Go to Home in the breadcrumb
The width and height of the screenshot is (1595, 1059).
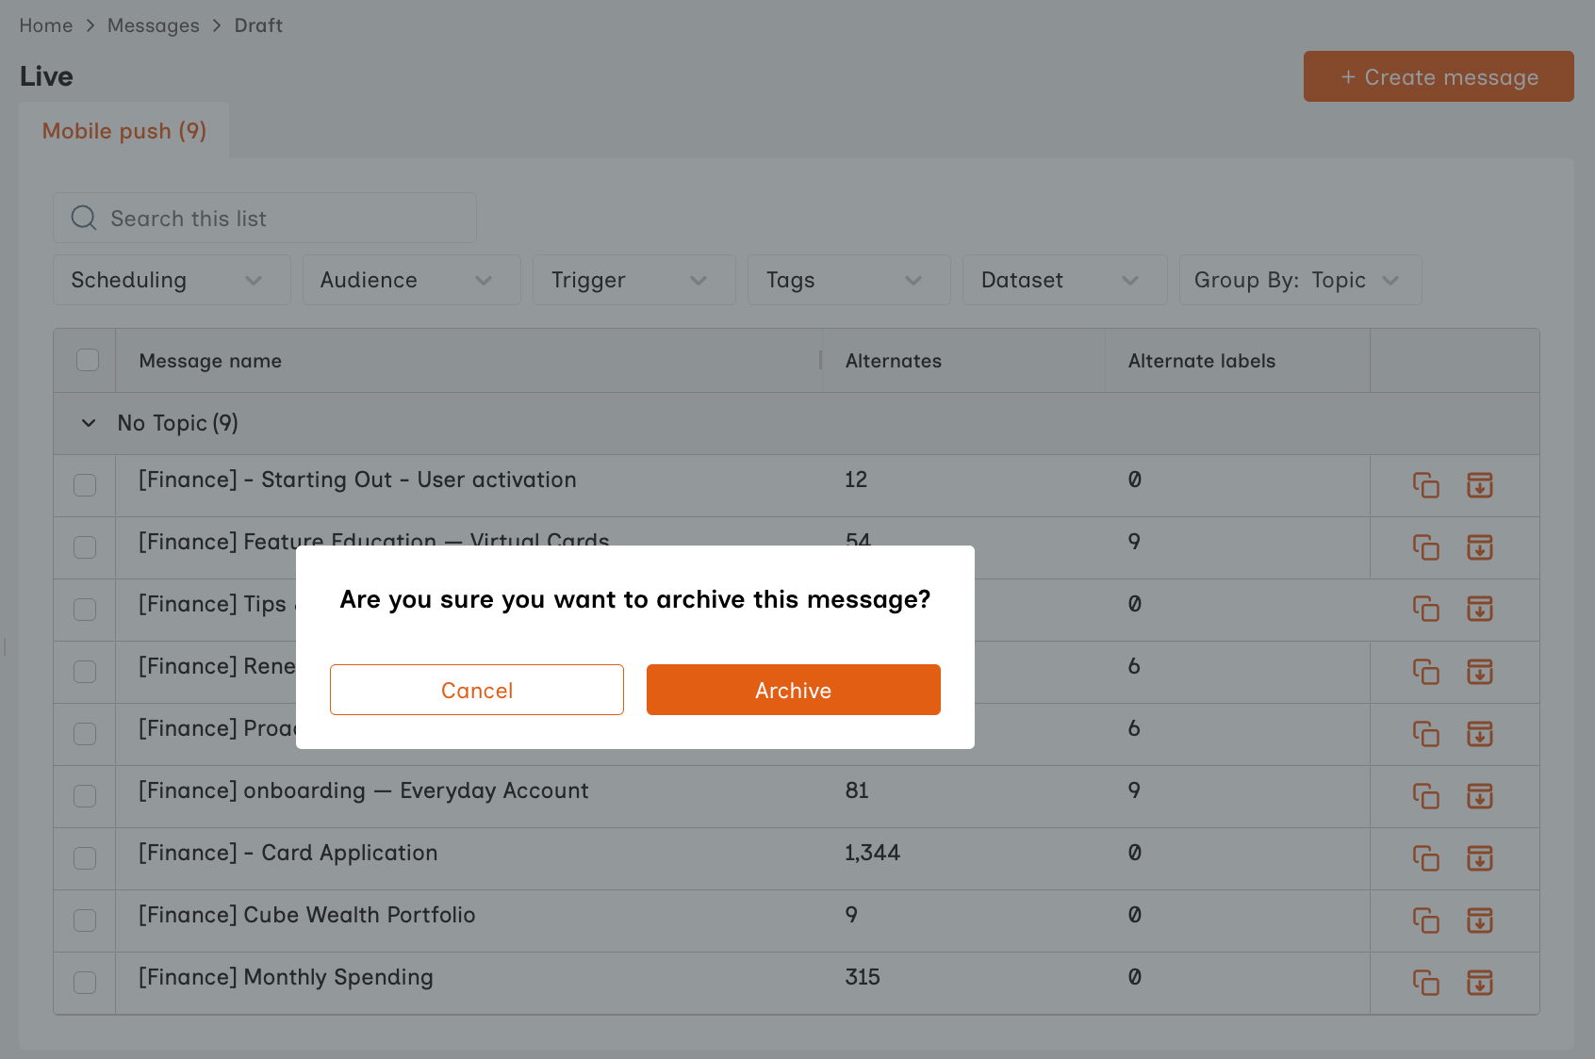tap(46, 25)
